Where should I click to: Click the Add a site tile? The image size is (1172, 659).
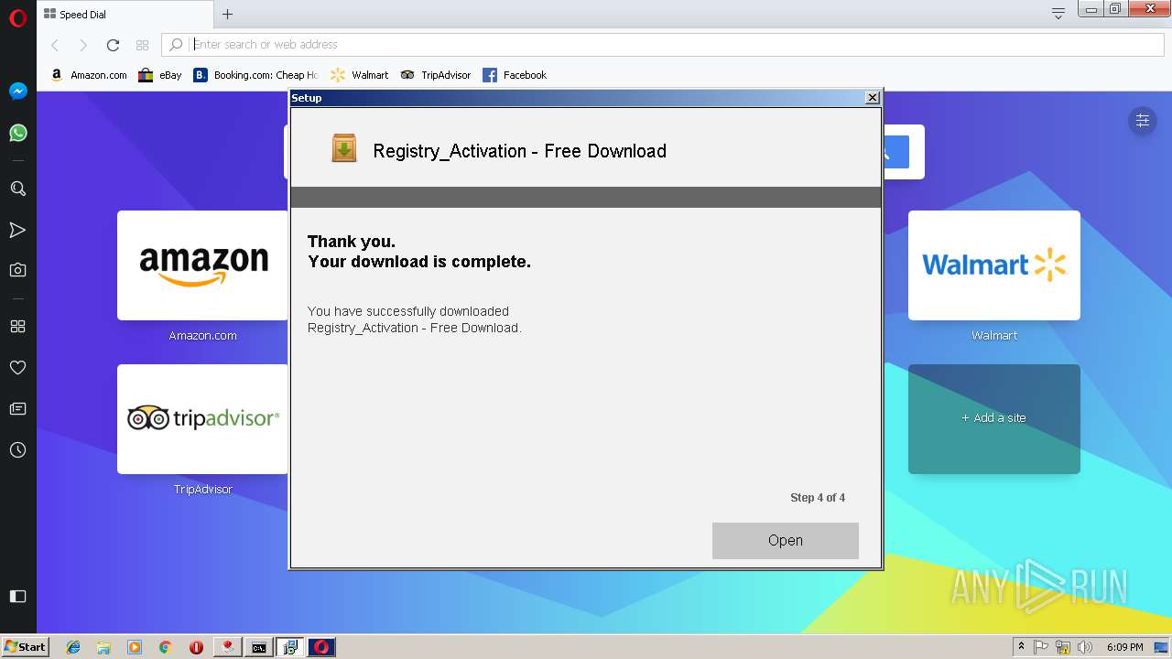(x=994, y=419)
